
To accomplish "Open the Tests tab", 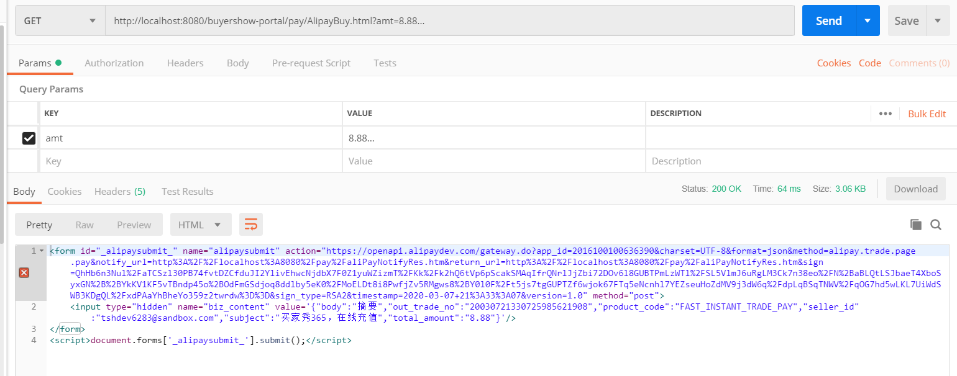I will (x=385, y=63).
